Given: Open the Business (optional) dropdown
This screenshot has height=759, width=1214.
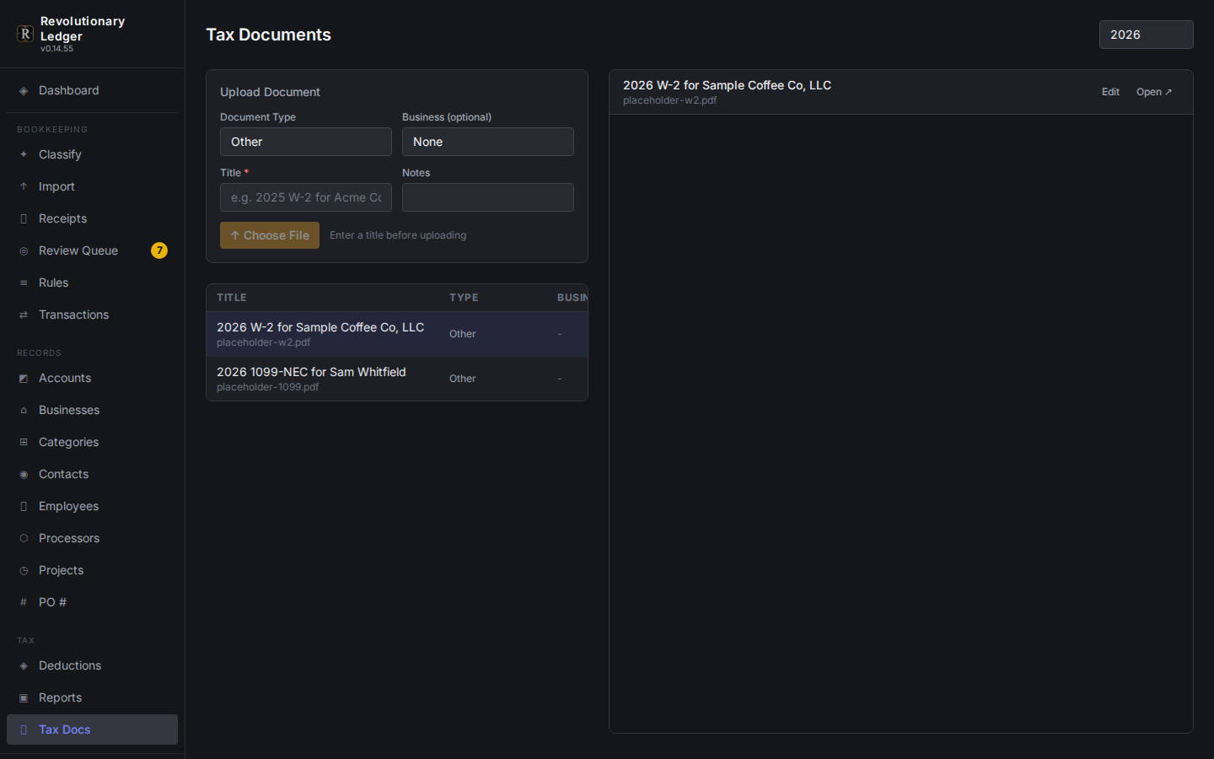Looking at the screenshot, I should pos(488,142).
